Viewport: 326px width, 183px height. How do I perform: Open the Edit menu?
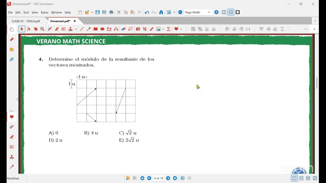tap(18, 12)
